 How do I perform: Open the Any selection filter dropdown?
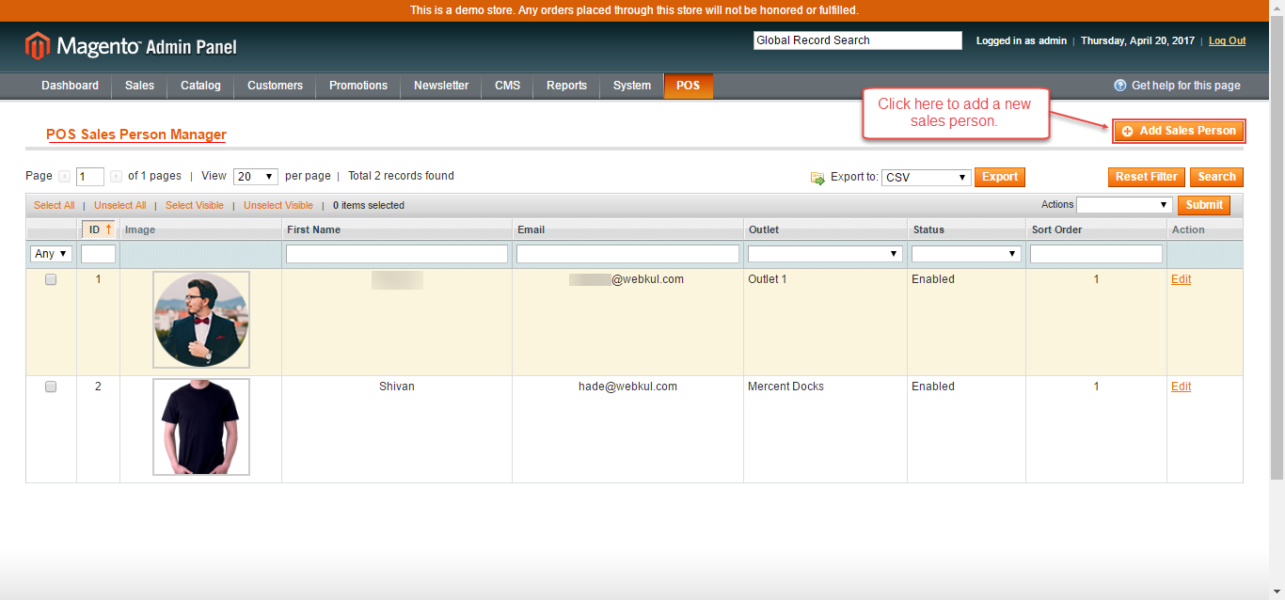coord(51,254)
